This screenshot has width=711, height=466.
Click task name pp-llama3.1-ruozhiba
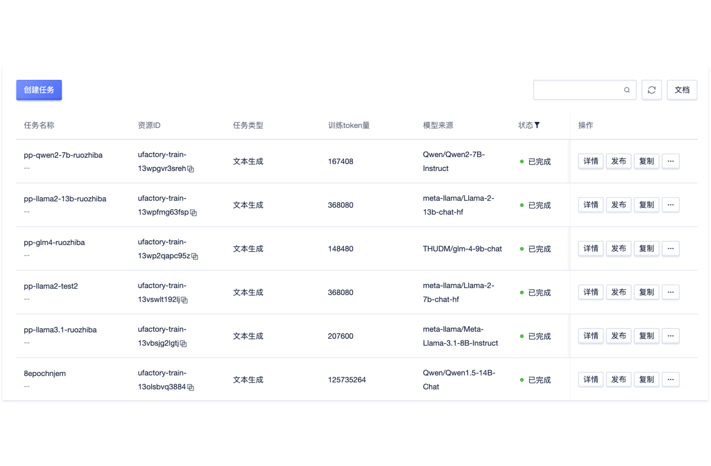coord(60,330)
